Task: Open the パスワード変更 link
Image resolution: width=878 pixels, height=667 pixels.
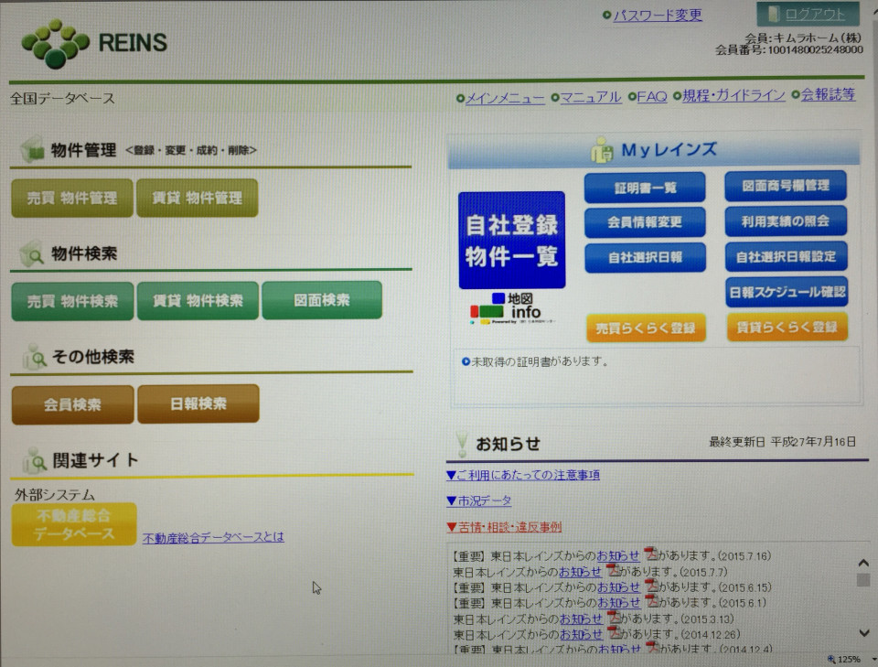Action: tap(657, 15)
